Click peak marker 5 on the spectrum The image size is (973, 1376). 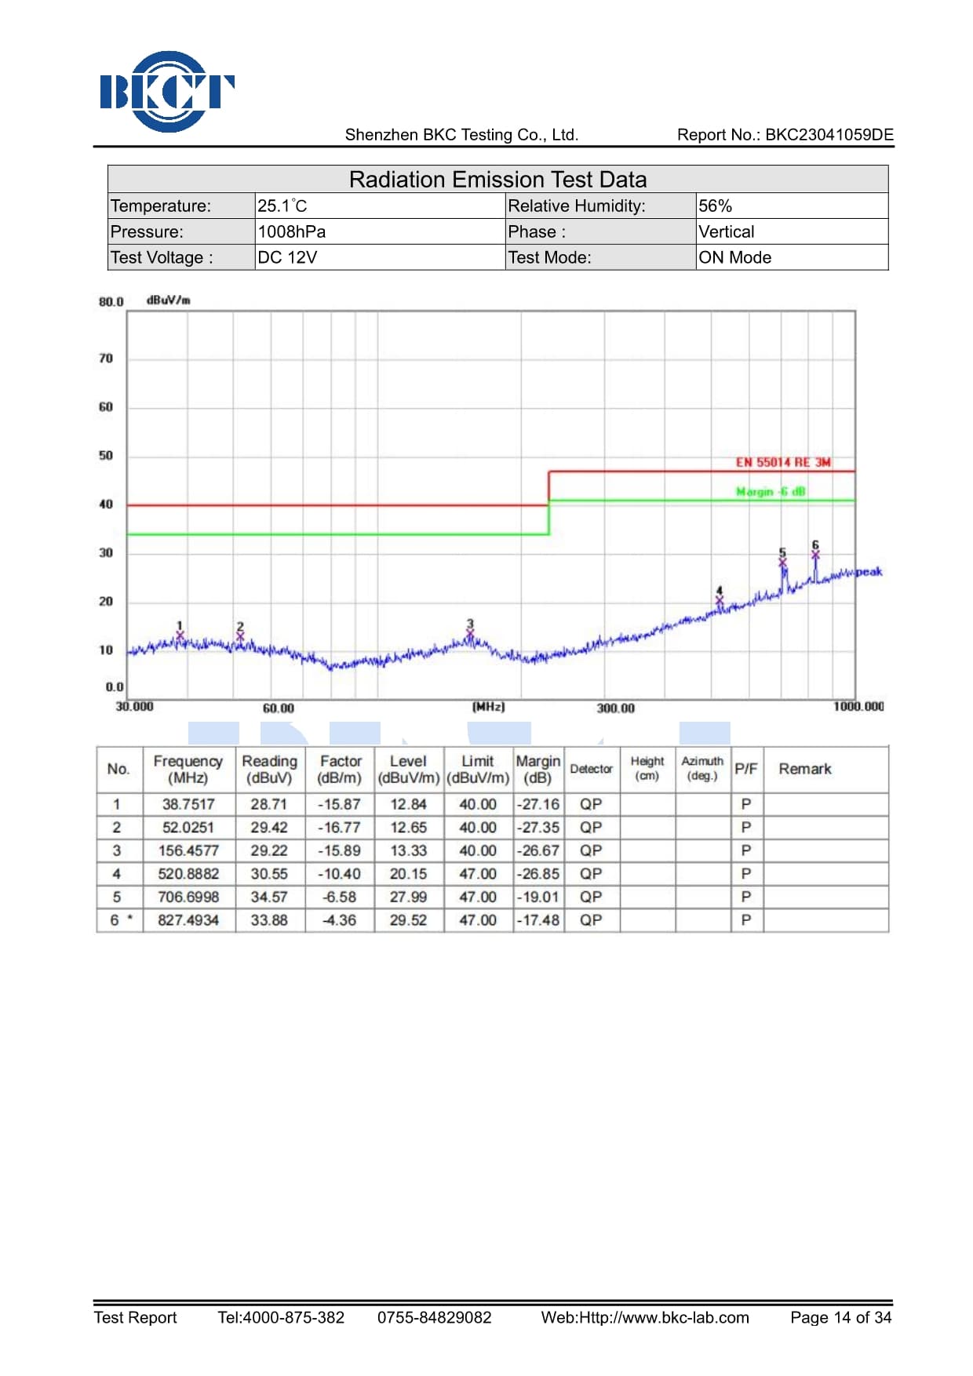click(x=782, y=562)
